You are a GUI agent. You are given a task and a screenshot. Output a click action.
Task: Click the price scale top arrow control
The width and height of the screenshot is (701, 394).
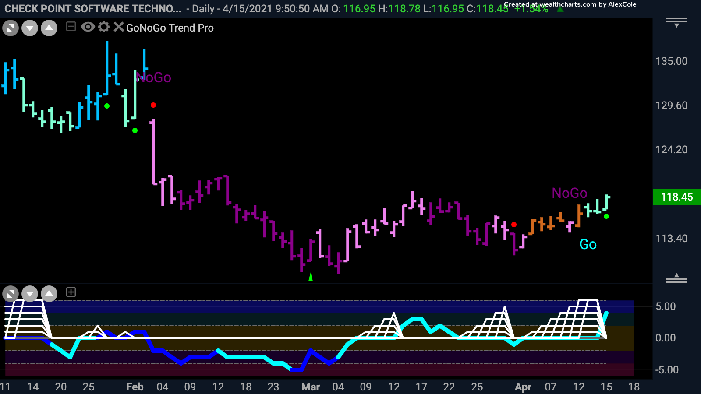[676, 22]
